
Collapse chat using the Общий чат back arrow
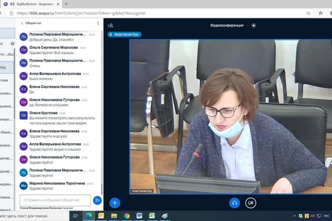(x=22, y=23)
